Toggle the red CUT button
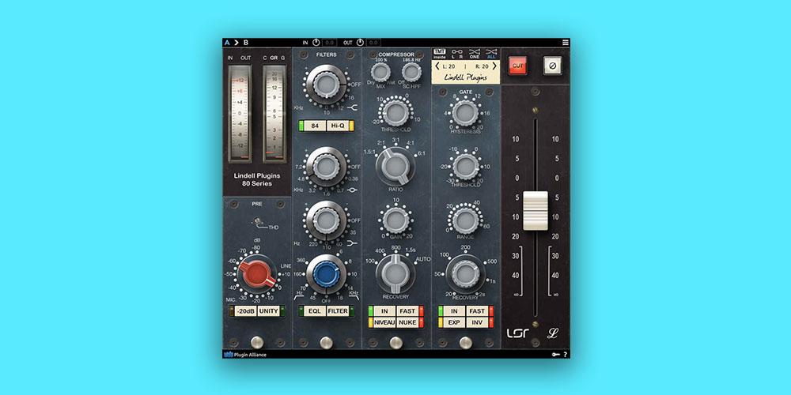Image resolution: width=791 pixels, height=395 pixels. pyautogui.click(x=517, y=66)
